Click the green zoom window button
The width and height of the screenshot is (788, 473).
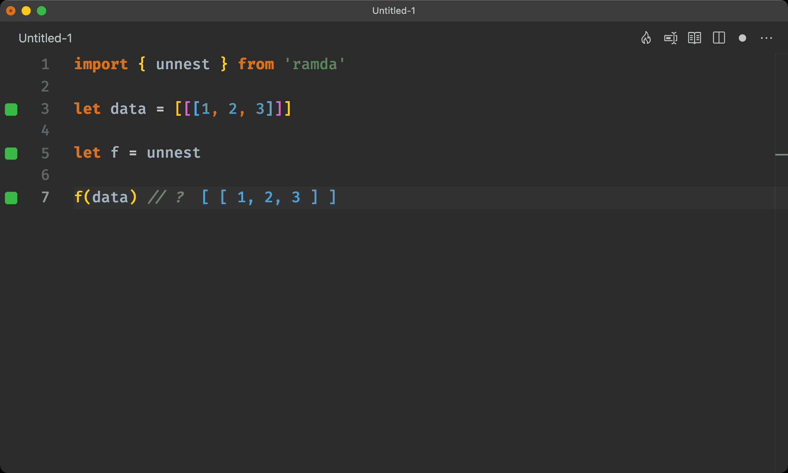pos(42,11)
